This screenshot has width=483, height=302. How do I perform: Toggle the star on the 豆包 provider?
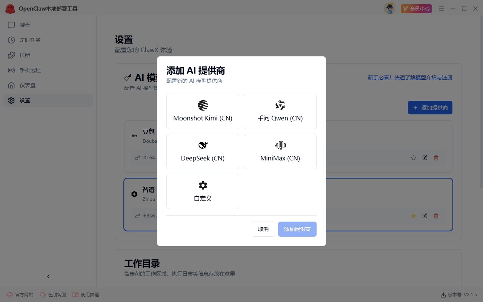[414, 158]
